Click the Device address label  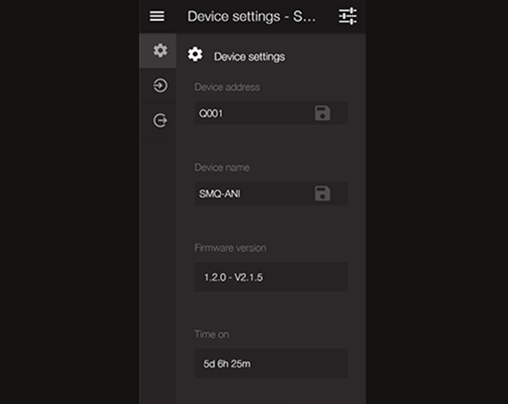tap(227, 87)
